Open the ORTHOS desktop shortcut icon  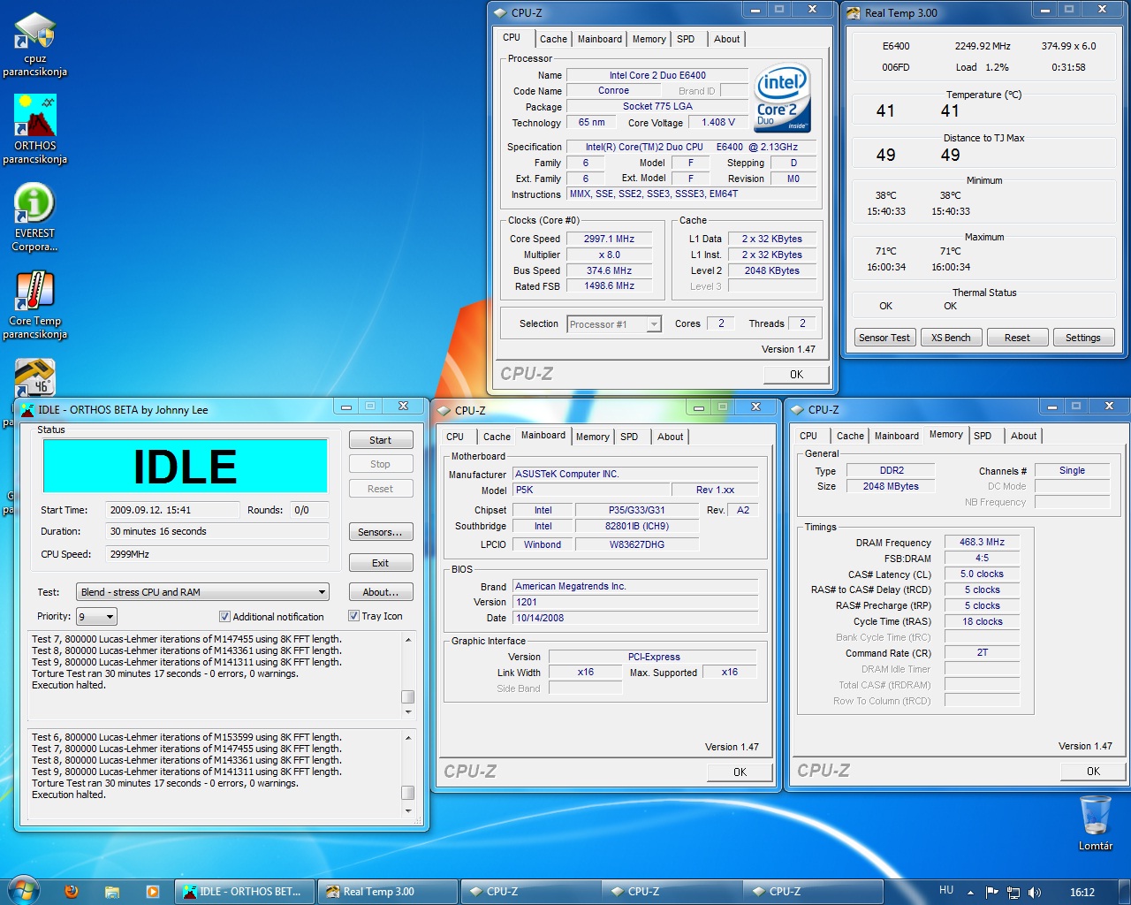[x=35, y=129]
